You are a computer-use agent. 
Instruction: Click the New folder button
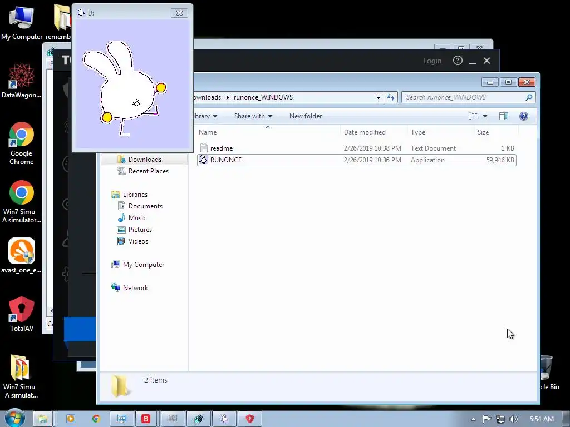(x=306, y=116)
